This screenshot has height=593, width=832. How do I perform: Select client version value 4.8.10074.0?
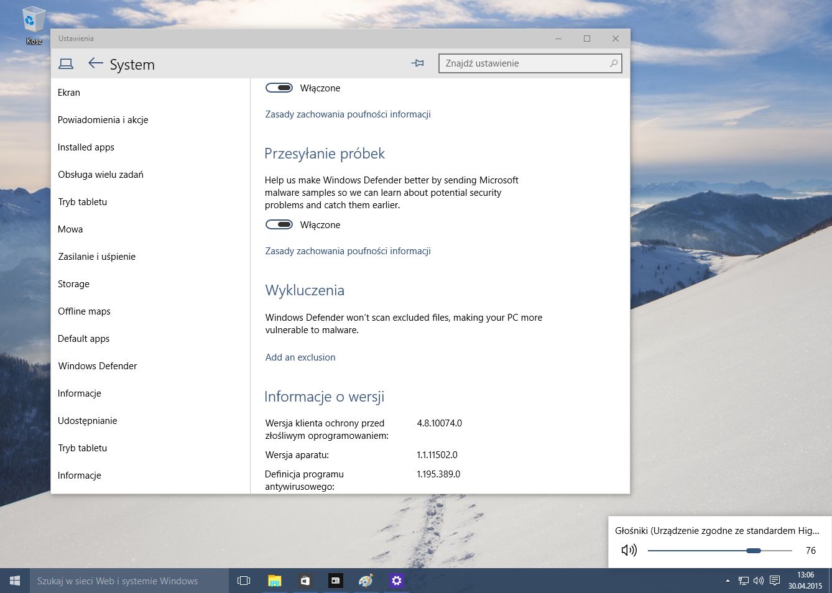point(440,423)
